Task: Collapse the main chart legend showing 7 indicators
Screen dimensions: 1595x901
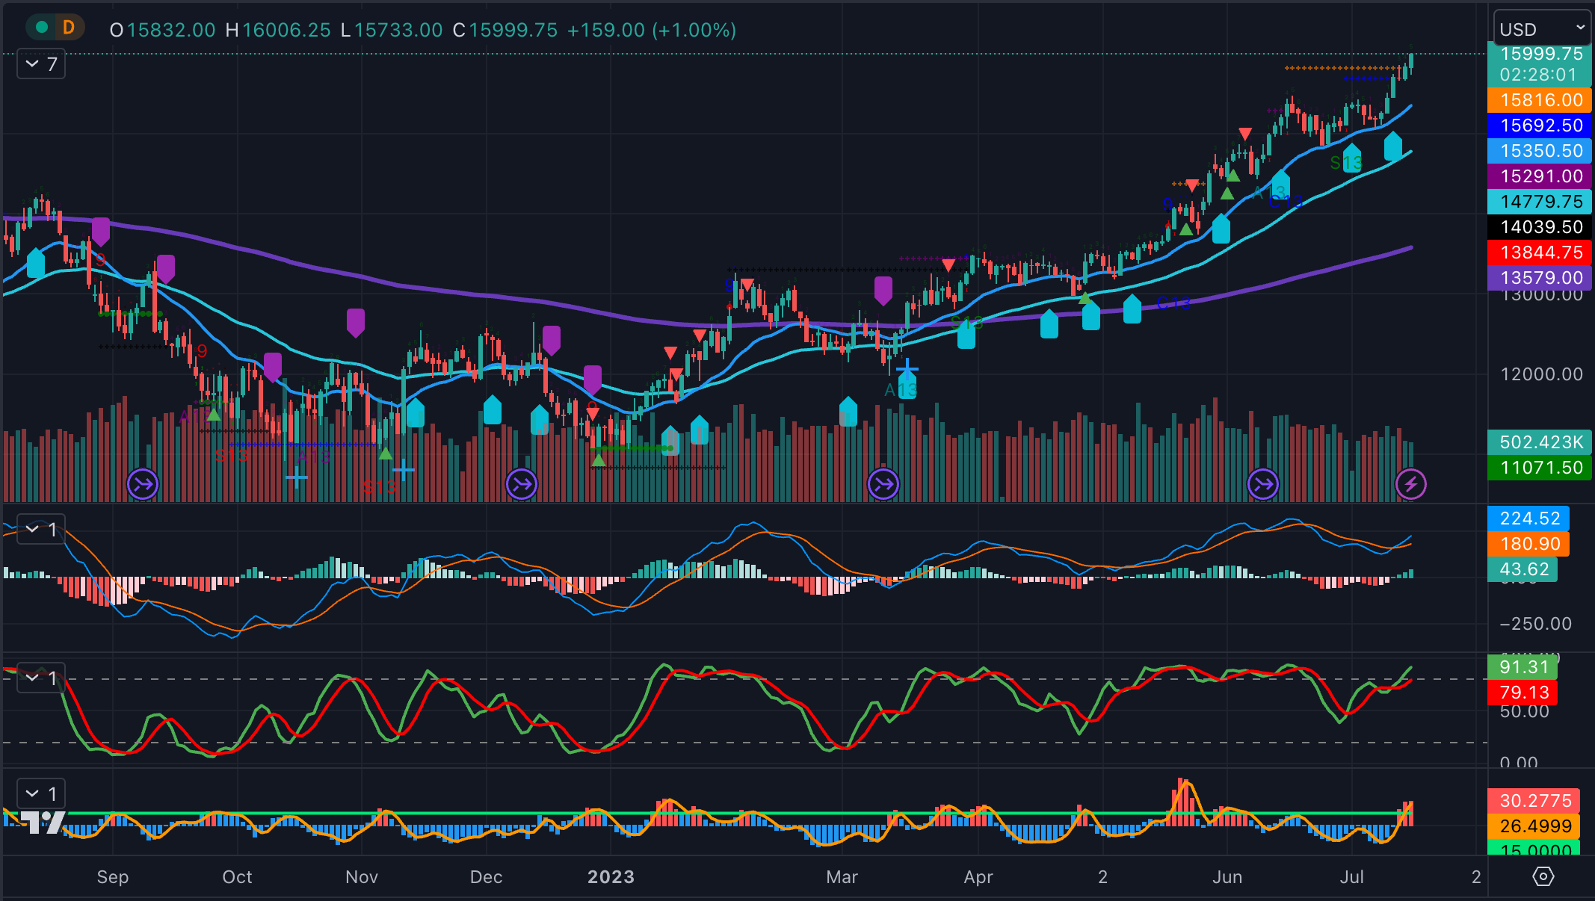Action: 41,64
